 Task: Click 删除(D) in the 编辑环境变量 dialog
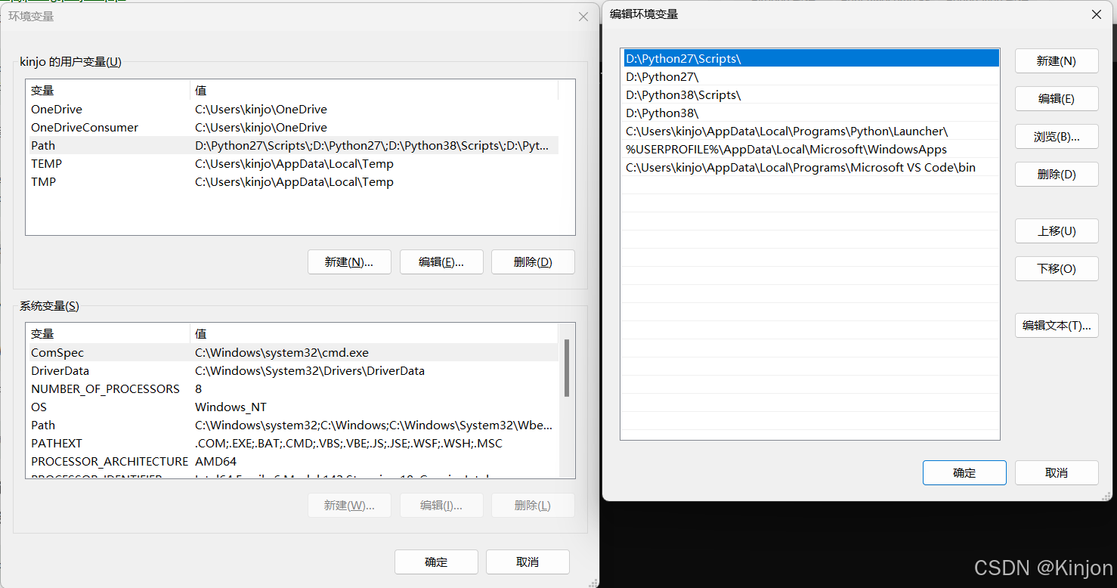[x=1057, y=175]
